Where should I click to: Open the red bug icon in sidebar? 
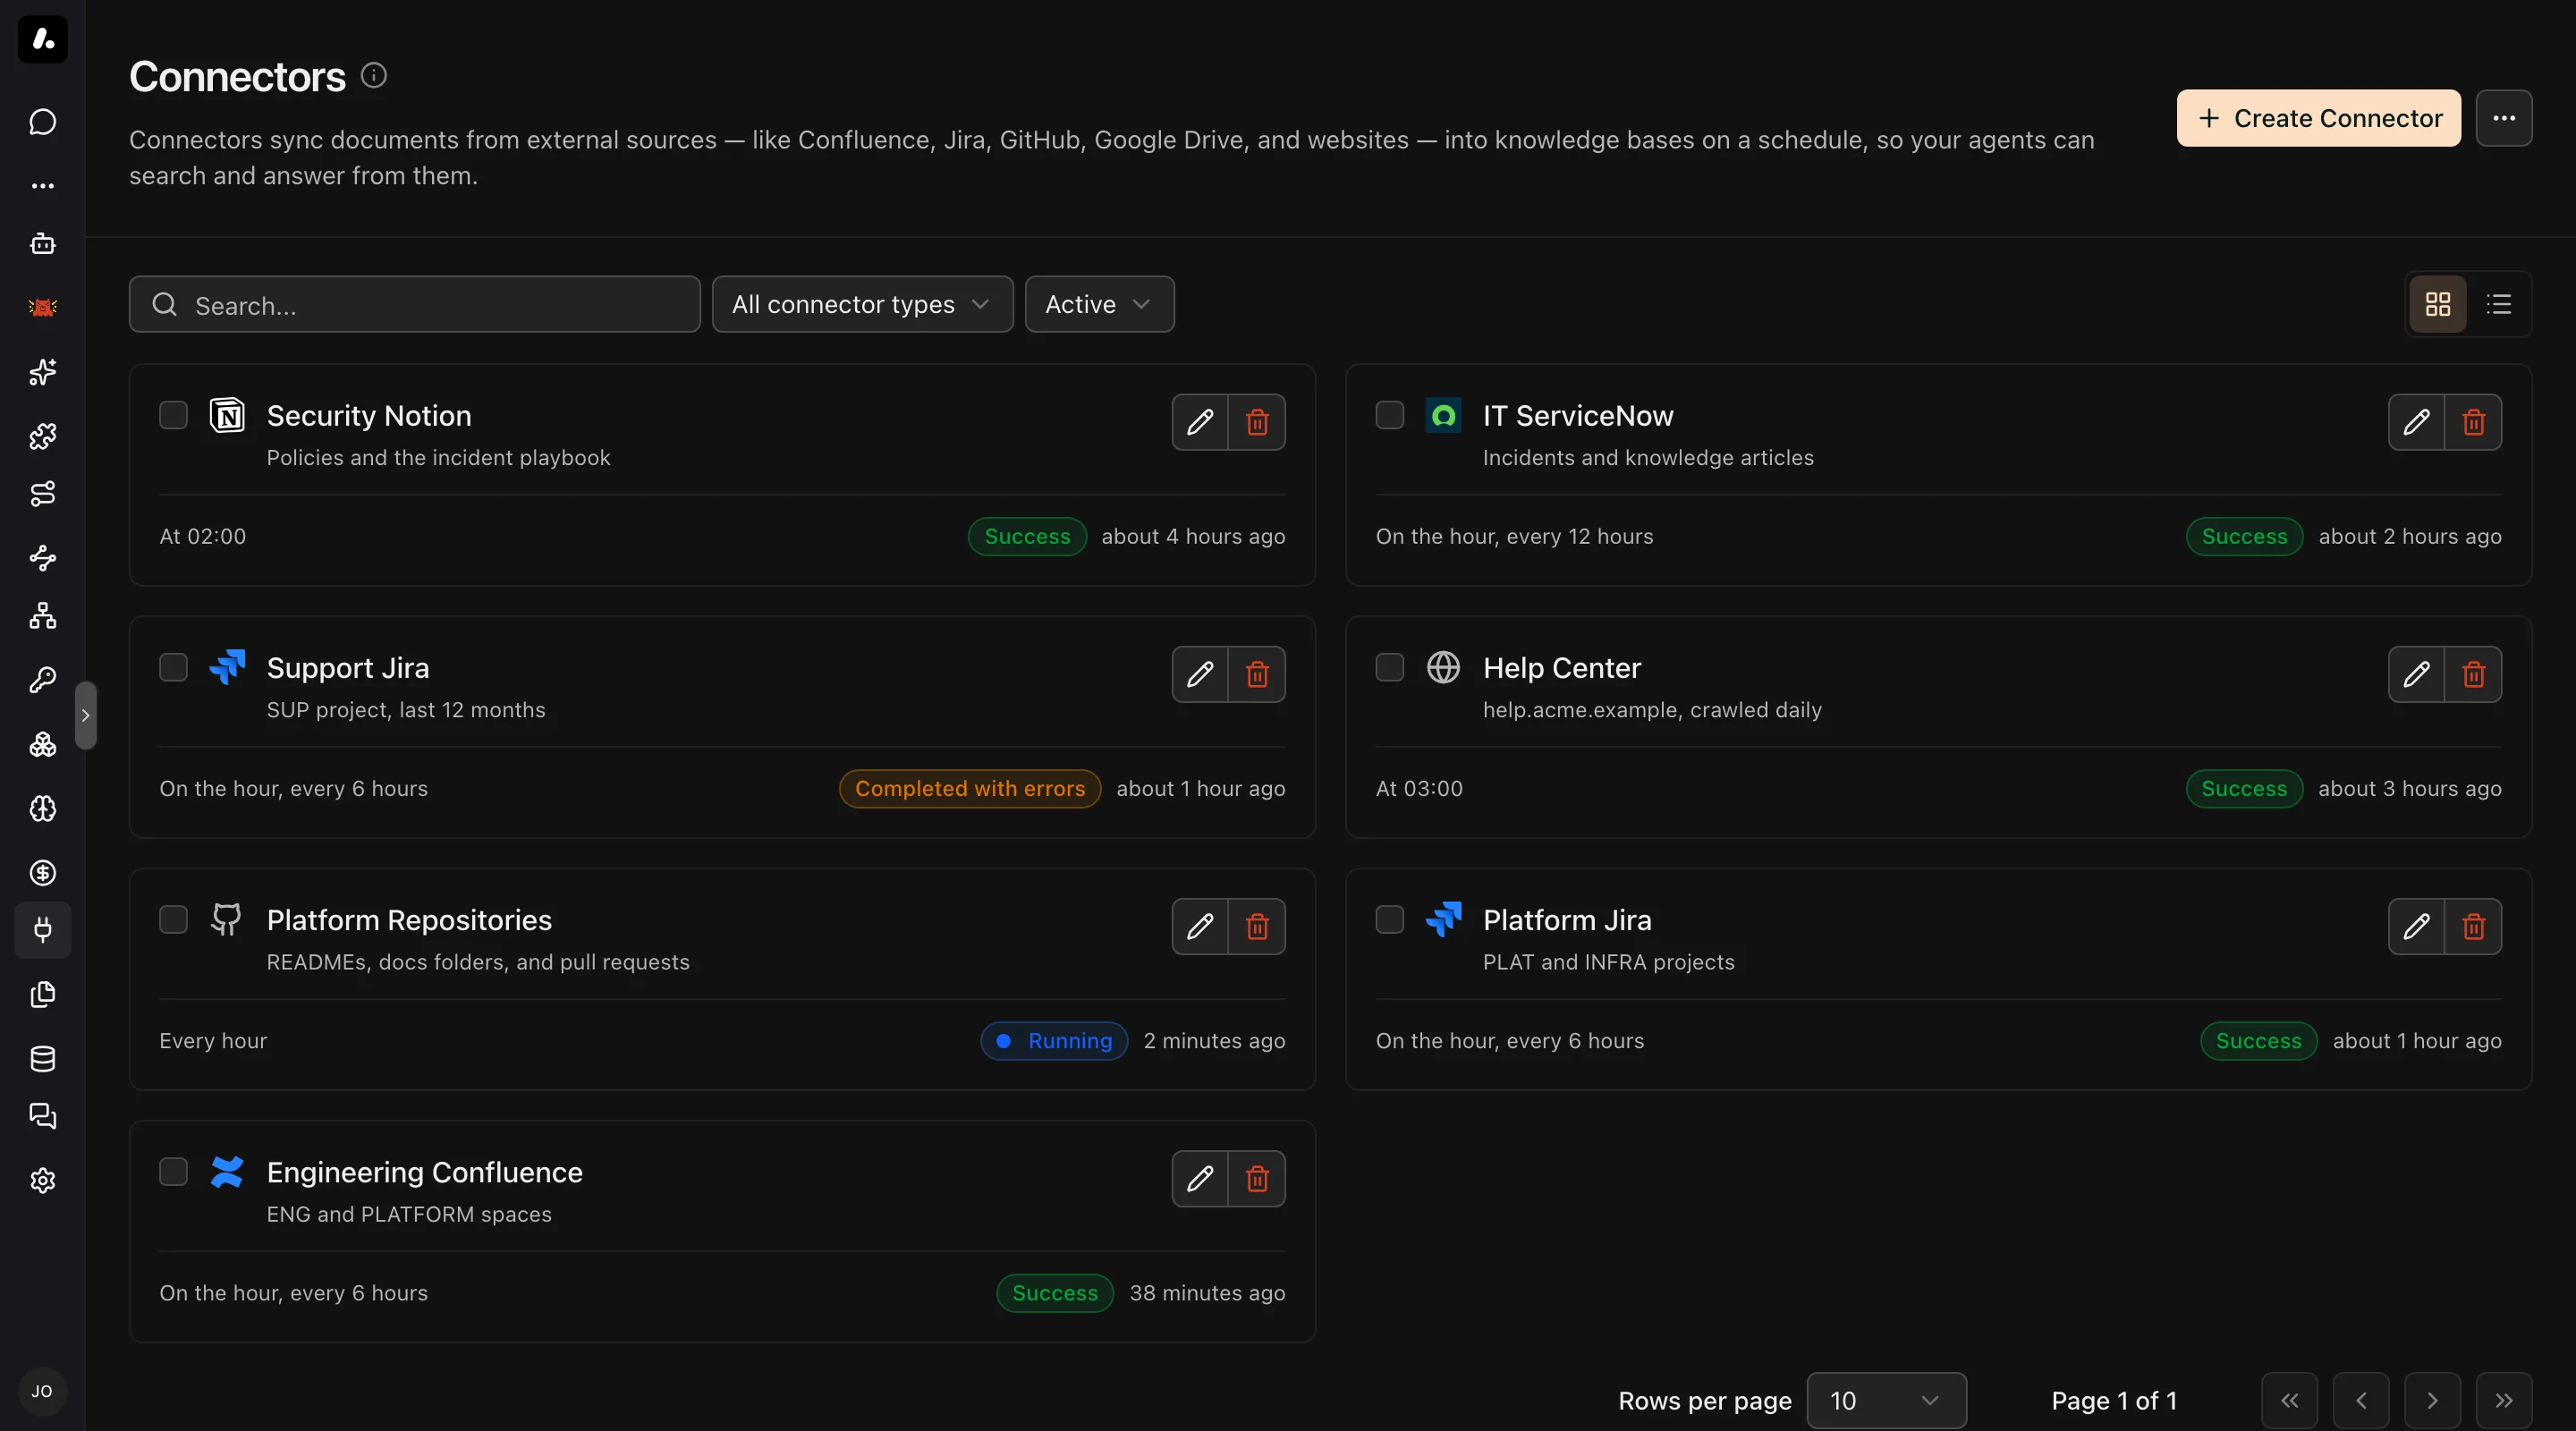[42, 308]
